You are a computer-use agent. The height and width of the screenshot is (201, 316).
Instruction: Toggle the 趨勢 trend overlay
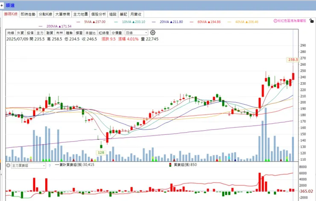(x=69, y=33)
